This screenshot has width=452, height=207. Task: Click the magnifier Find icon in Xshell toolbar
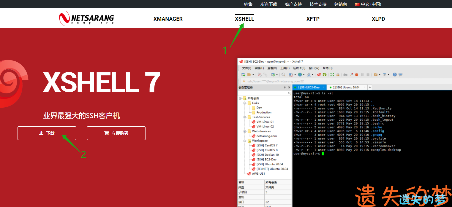click(283, 74)
